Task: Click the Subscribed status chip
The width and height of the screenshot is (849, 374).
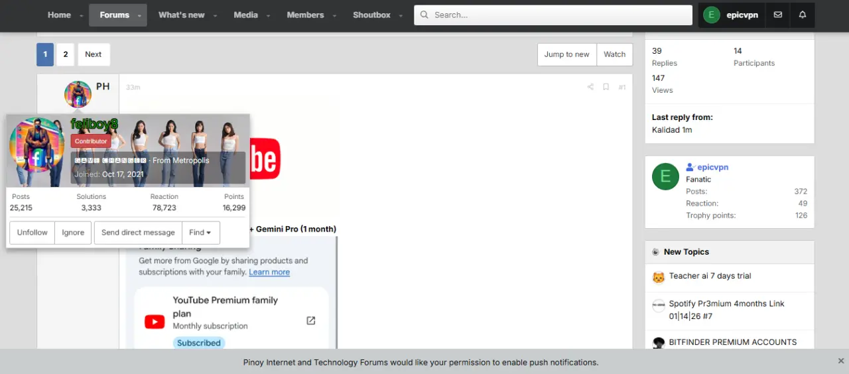Action: click(199, 343)
